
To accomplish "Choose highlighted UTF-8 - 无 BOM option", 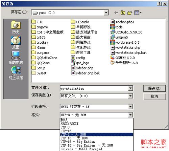I will pyautogui.click(x=97, y=134).
